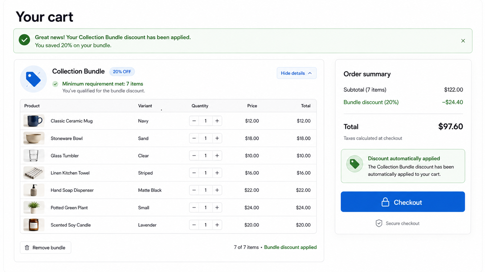Viewport: 485px width, 272px height.
Task: Click the green success checkmark icon in banner
Action: point(24,40)
